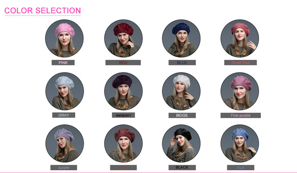Viewport: 297px width, 173px height.
Task: Open the Small Red beret photo
Action: coord(239,38)
